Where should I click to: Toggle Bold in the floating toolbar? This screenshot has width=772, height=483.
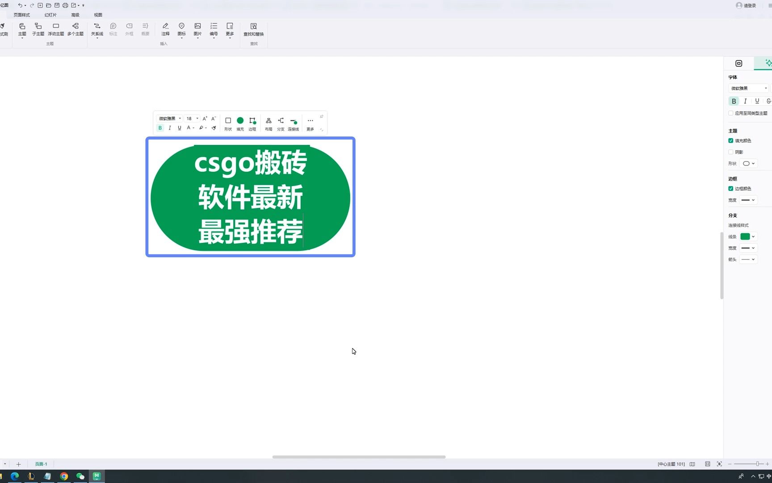coord(160,128)
